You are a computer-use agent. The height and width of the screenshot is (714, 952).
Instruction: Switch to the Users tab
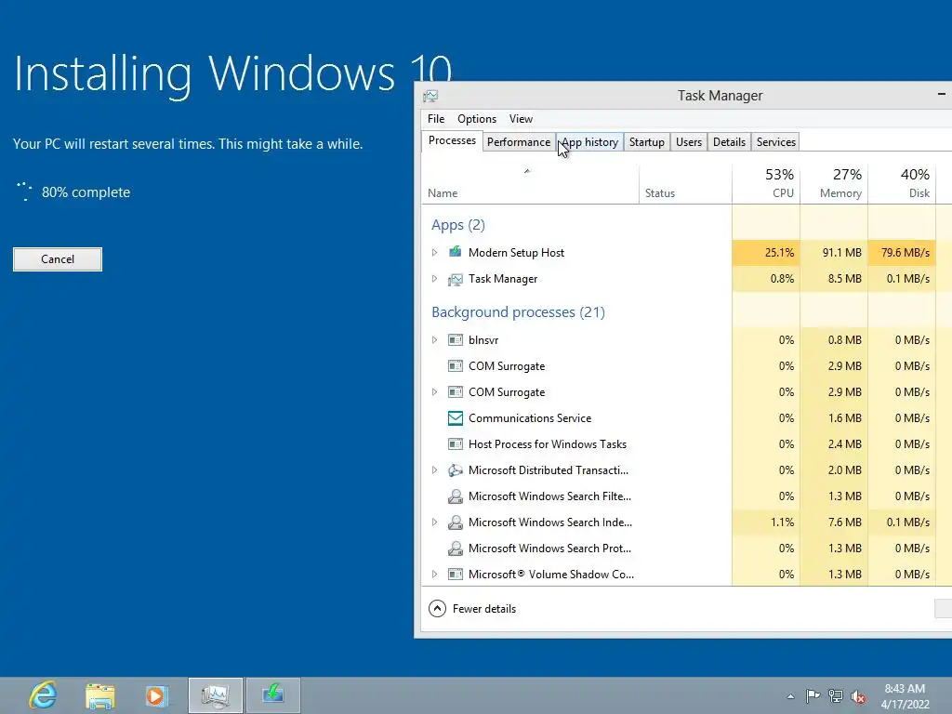pos(689,142)
